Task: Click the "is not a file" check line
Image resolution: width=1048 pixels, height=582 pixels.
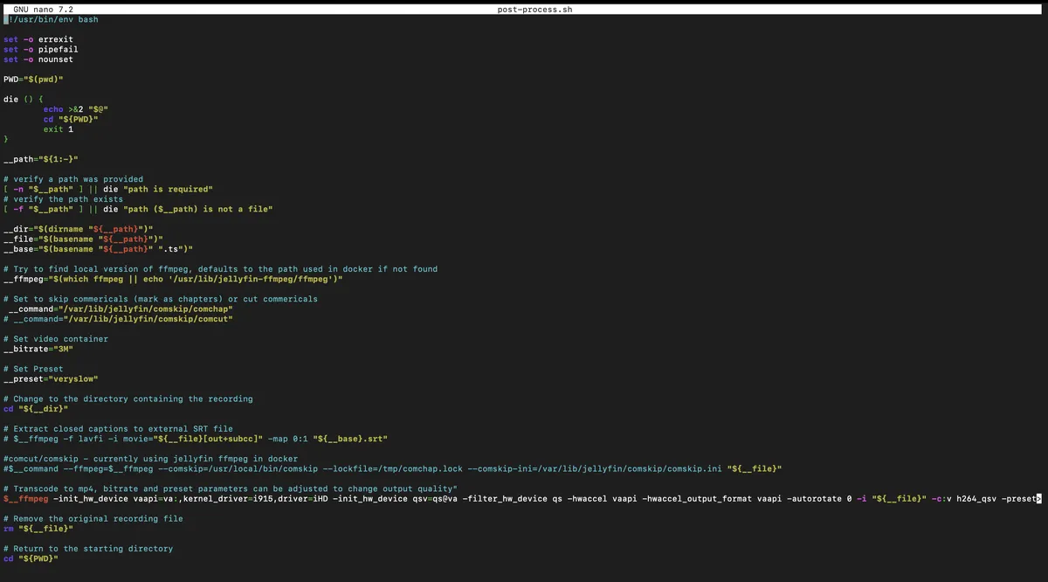Action: (x=138, y=209)
